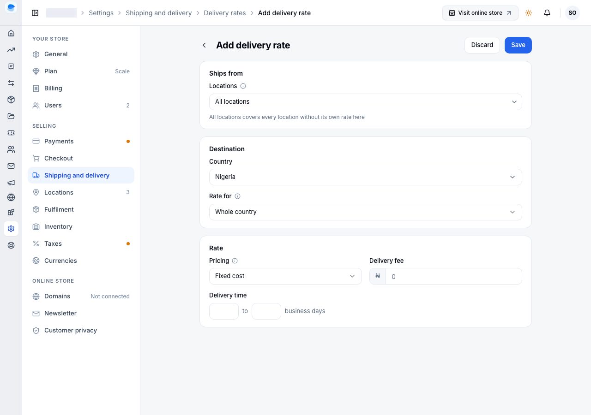This screenshot has width=591, height=415.
Task: Focus the Delivery fee amount field
Action: tap(453, 276)
